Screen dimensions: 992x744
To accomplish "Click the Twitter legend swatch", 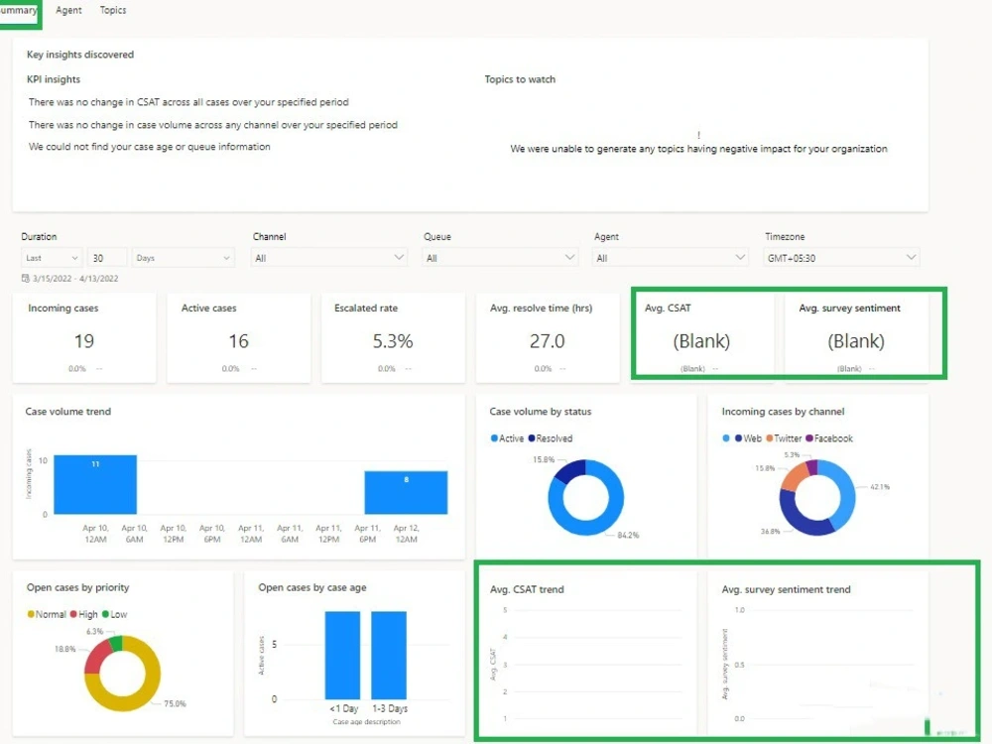I will click(x=770, y=438).
